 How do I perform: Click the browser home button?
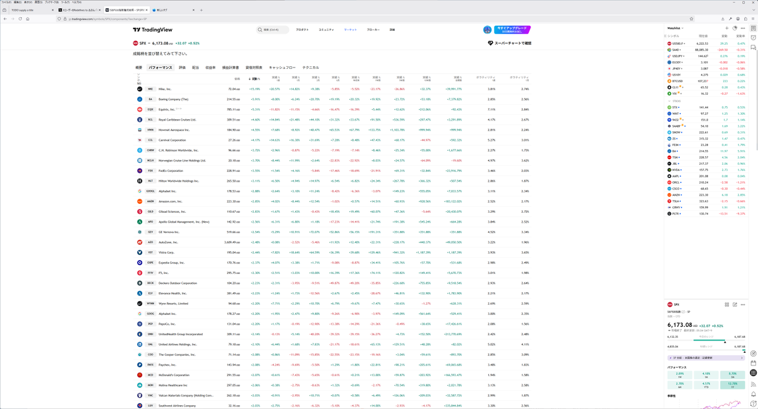coord(28,19)
